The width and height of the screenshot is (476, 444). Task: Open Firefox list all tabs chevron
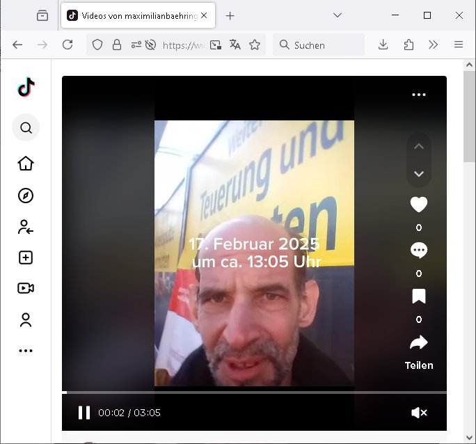tap(338, 15)
